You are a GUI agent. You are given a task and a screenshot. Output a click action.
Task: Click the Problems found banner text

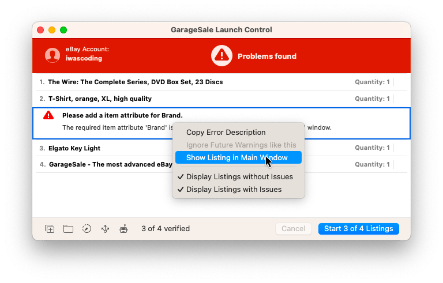point(267,56)
